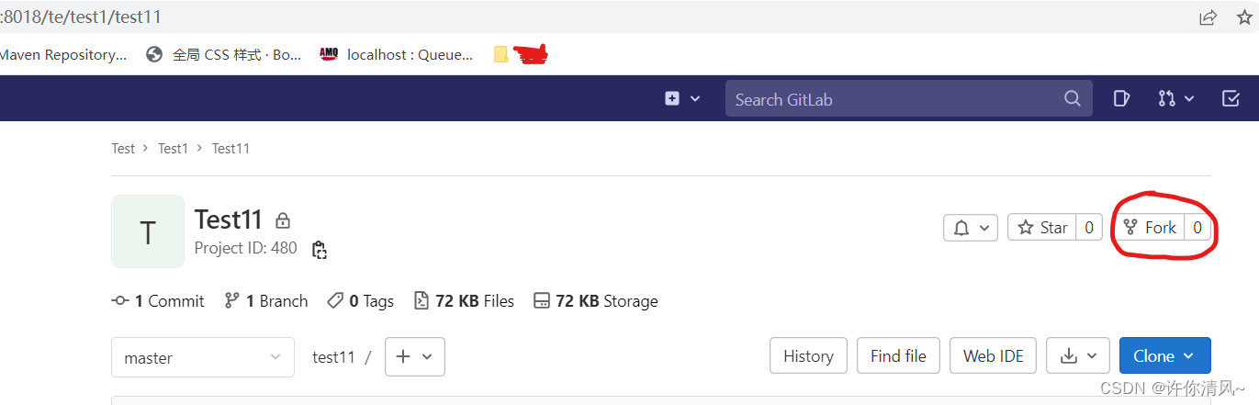Screen dimensions: 1259x405
Task: Expand the master branch selector
Action: [202, 357]
